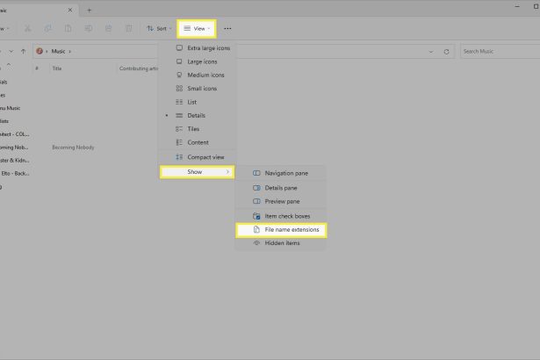Open the See more ellipsis menu
Image resolution: width=540 pixels, height=360 pixels.
pyautogui.click(x=227, y=29)
